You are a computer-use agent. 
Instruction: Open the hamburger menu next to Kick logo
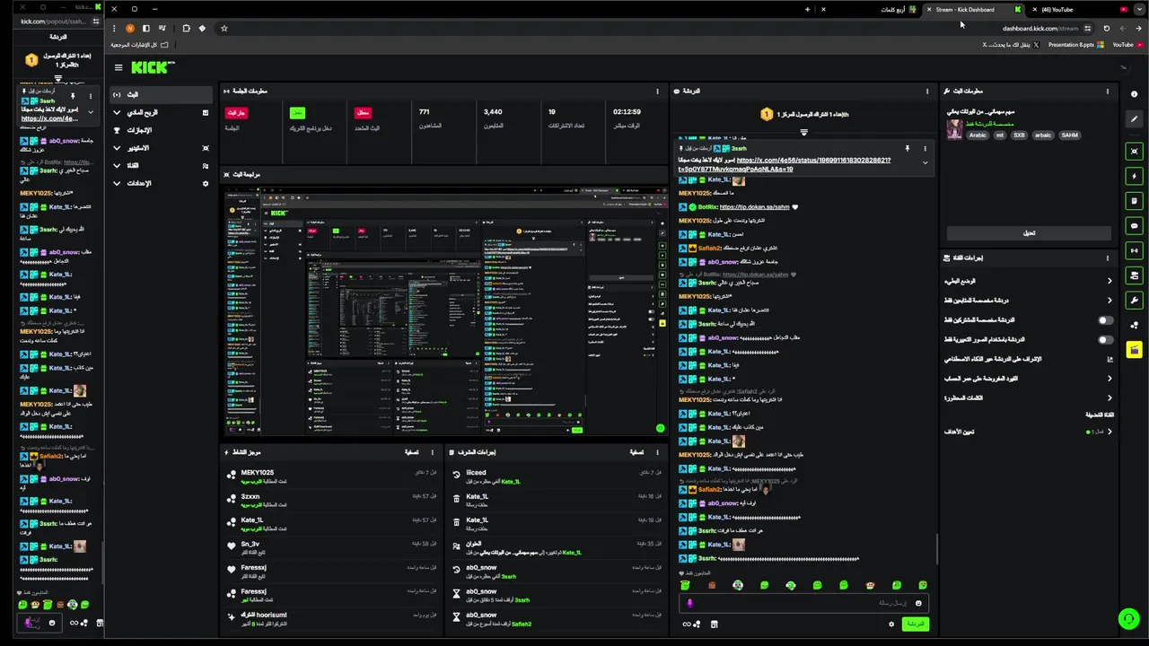pyautogui.click(x=118, y=67)
